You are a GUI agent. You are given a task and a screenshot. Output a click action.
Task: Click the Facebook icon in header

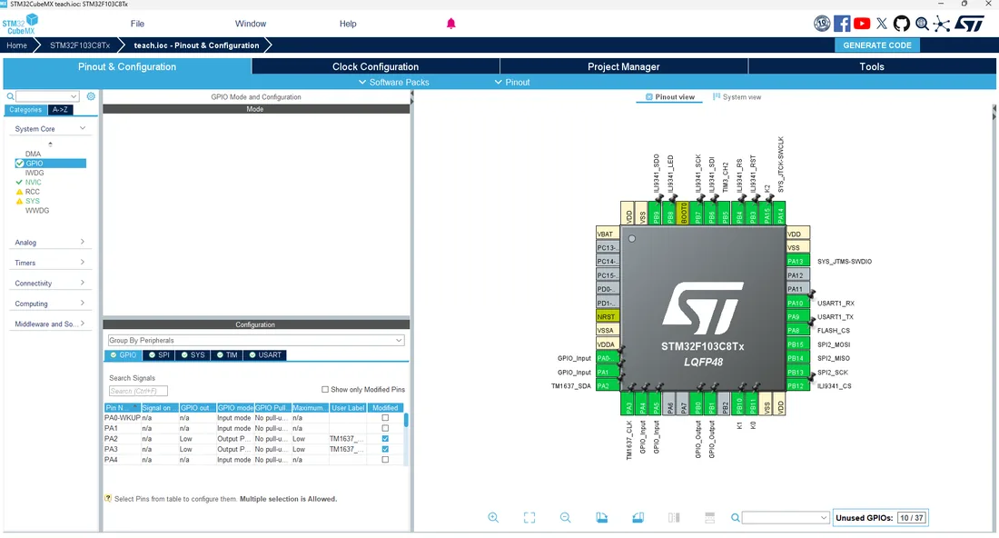[x=842, y=24]
